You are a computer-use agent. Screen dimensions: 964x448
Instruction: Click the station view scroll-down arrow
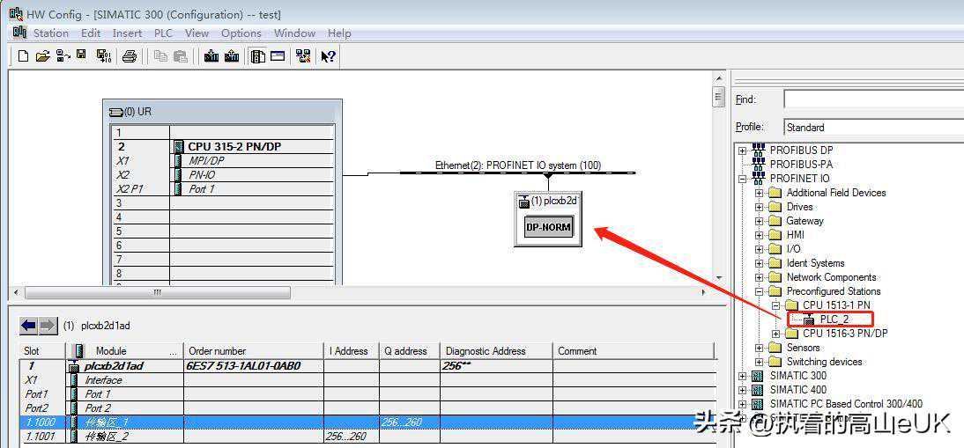[x=718, y=278]
